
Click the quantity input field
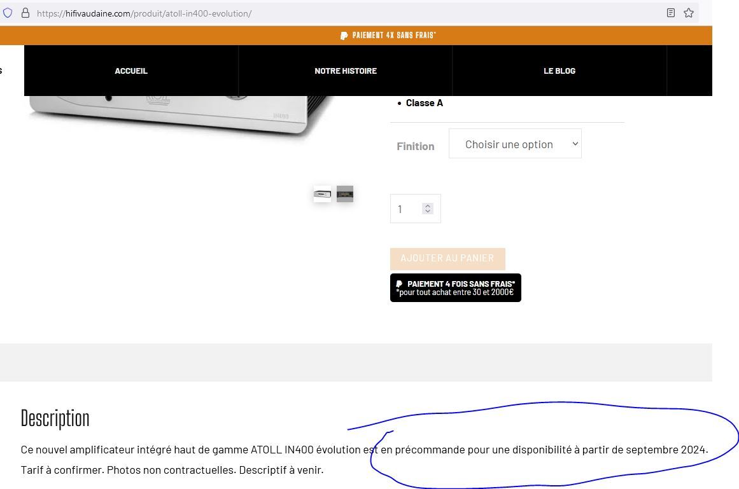[x=415, y=209]
